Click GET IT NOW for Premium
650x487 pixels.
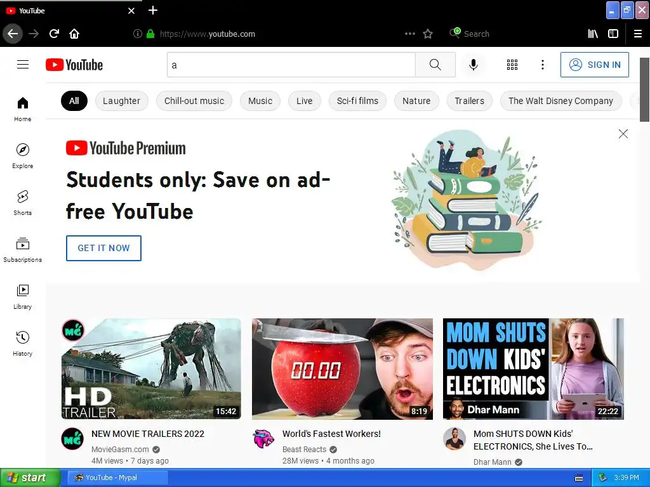103,248
